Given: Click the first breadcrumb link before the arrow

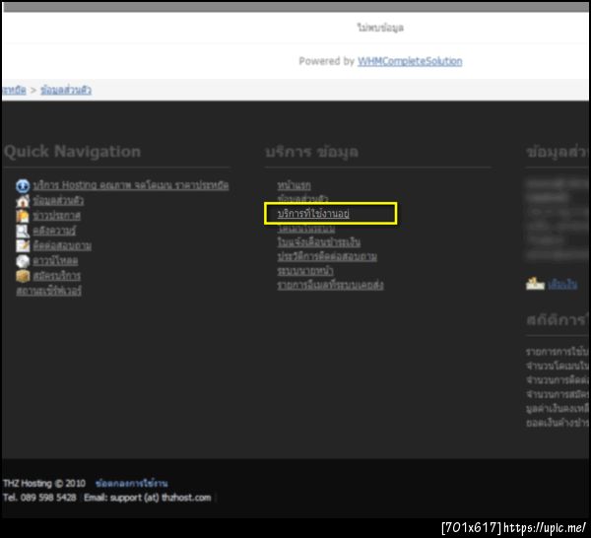Looking at the screenshot, I should (x=14, y=90).
